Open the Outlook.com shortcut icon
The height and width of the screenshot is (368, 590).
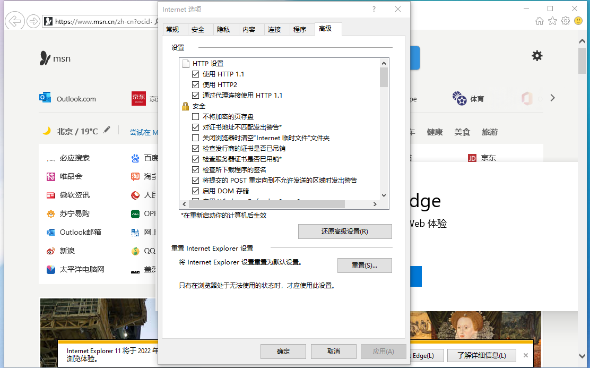[x=45, y=98]
